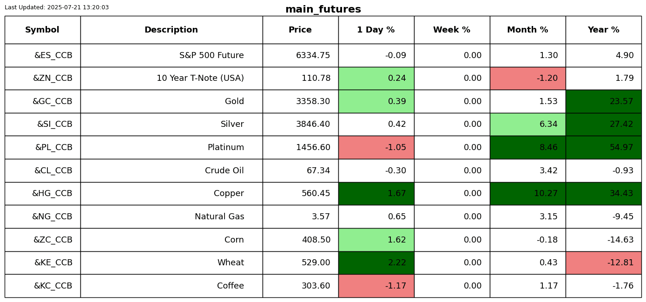Click the main_futures title

323,9
